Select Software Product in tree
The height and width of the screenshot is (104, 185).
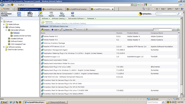tap(17, 41)
